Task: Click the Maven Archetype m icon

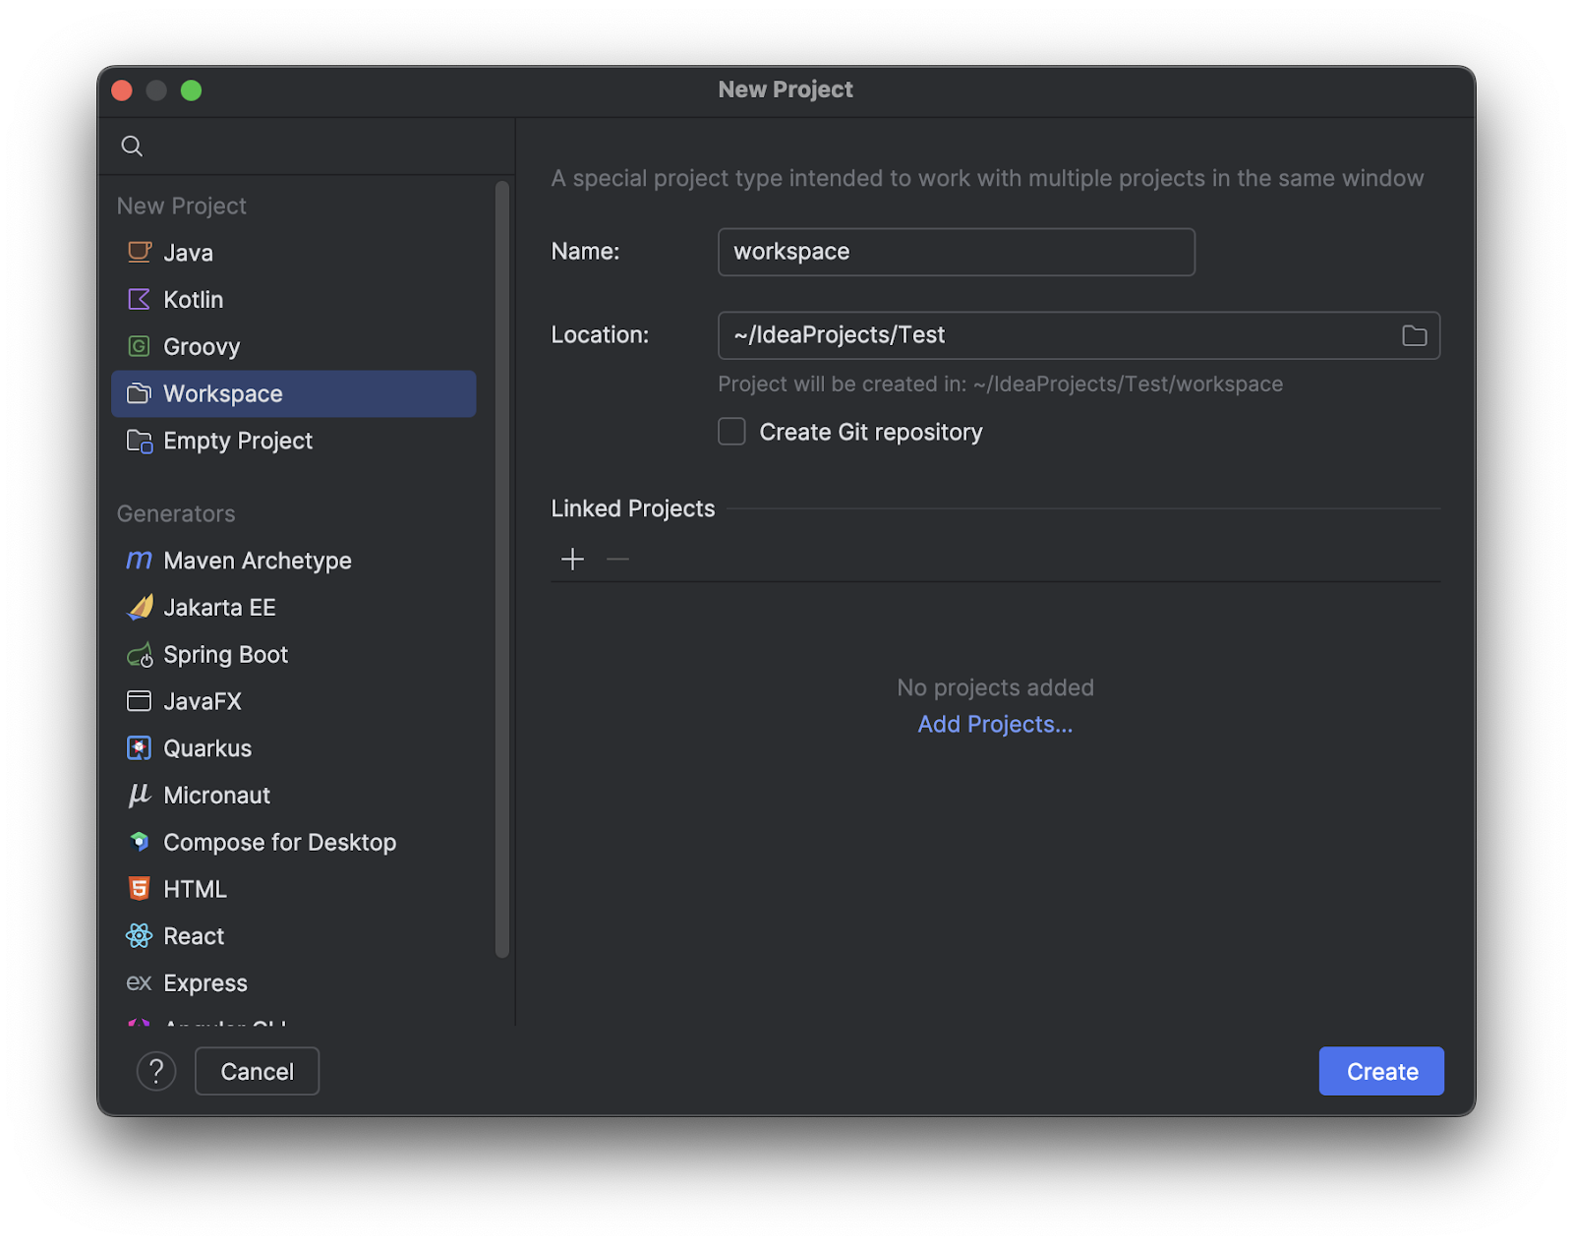Action: coord(140,561)
